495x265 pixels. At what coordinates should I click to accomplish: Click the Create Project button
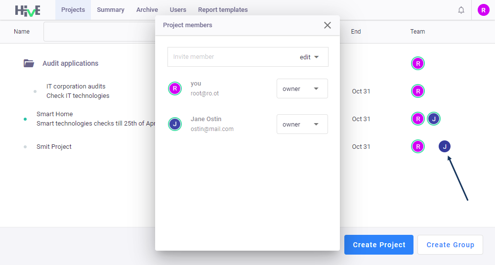pyautogui.click(x=379, y=245)
